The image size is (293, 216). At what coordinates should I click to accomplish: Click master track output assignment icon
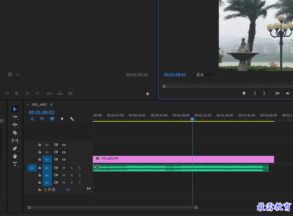click(x=89, y=189)
